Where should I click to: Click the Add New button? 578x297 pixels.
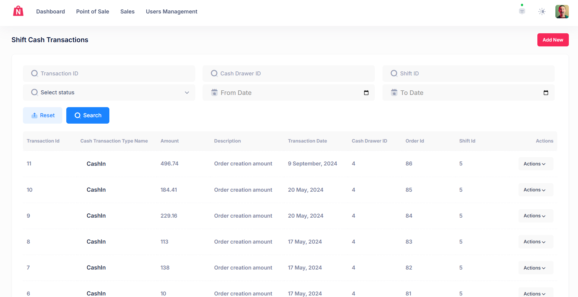click(x=553, y=40)
